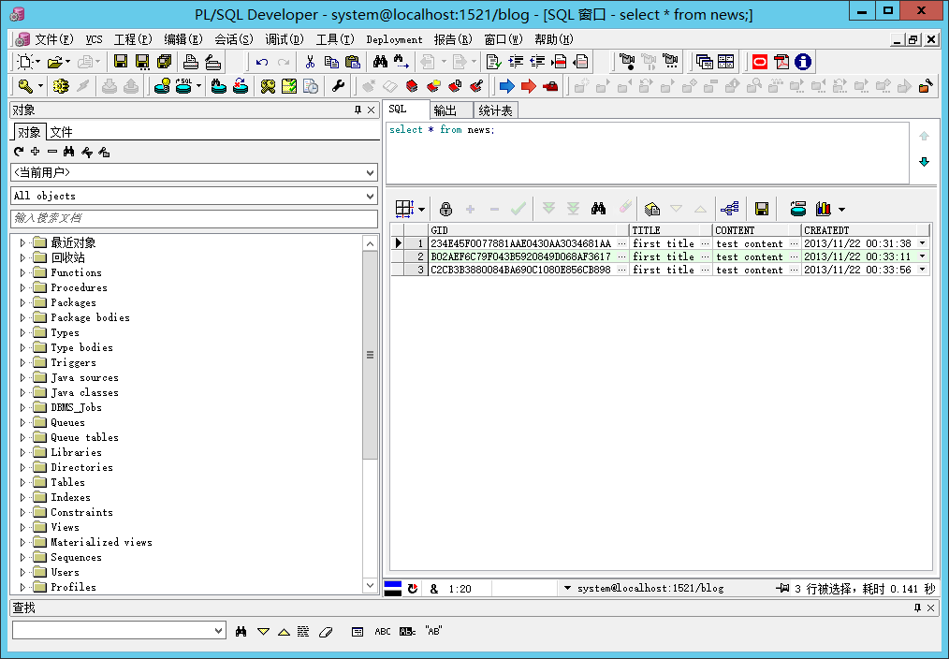Click the blue Info icon

(x=803, y=61)
